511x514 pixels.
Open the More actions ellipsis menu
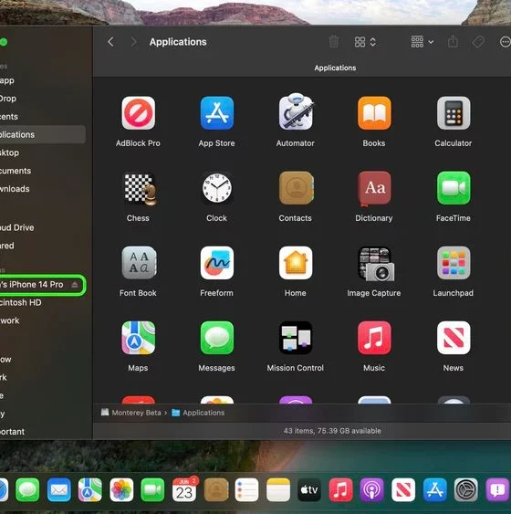click(505, 42)
